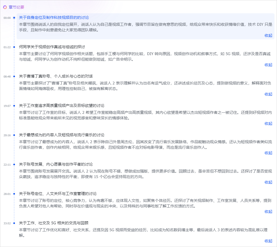Click the 20:16 timestamp label
277x247 pixels.
pos(7,135)
